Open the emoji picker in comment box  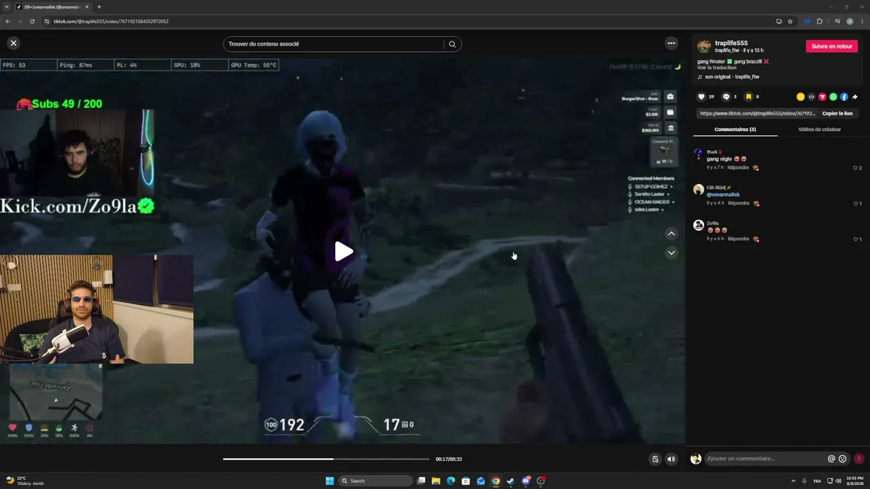tap(843, 459)
